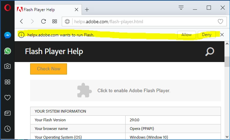
Task: Open the Opera main menu logo
Action: pyautogui.click(x=8, y=8)
